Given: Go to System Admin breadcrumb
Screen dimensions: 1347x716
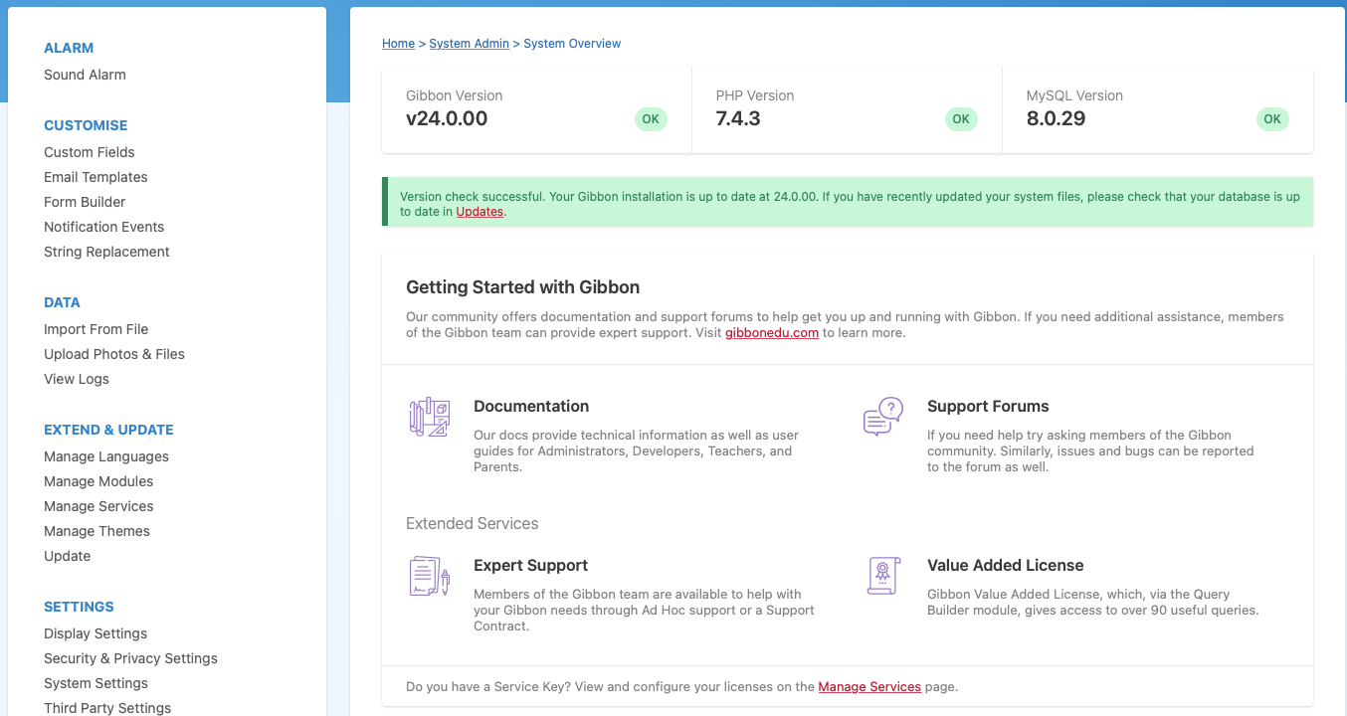Looking at the screenshot, I should coord(469,44).
